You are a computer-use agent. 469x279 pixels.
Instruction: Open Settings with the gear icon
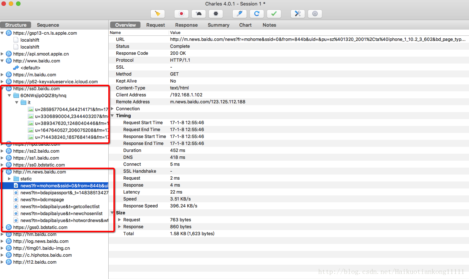pyautogui.click(x=315, y=14)
